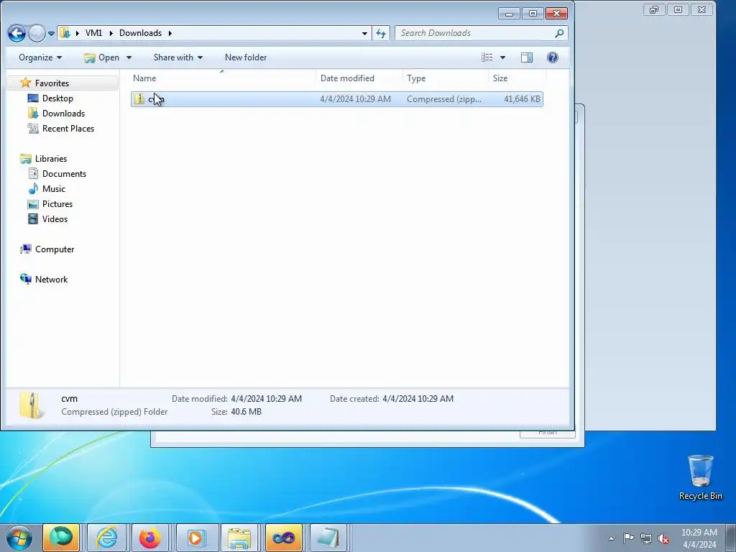Launch Firefox from taskbar
736x552 pixels.
click(x=150, y=538)
